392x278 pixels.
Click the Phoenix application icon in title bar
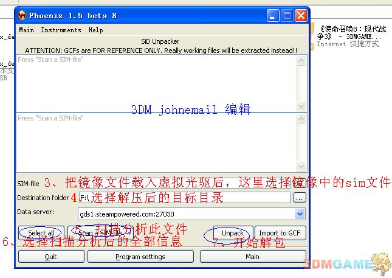pos(22,16)
